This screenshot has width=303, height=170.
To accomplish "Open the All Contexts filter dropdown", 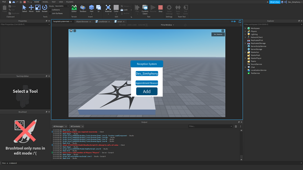I will click(x=77, y=127).
